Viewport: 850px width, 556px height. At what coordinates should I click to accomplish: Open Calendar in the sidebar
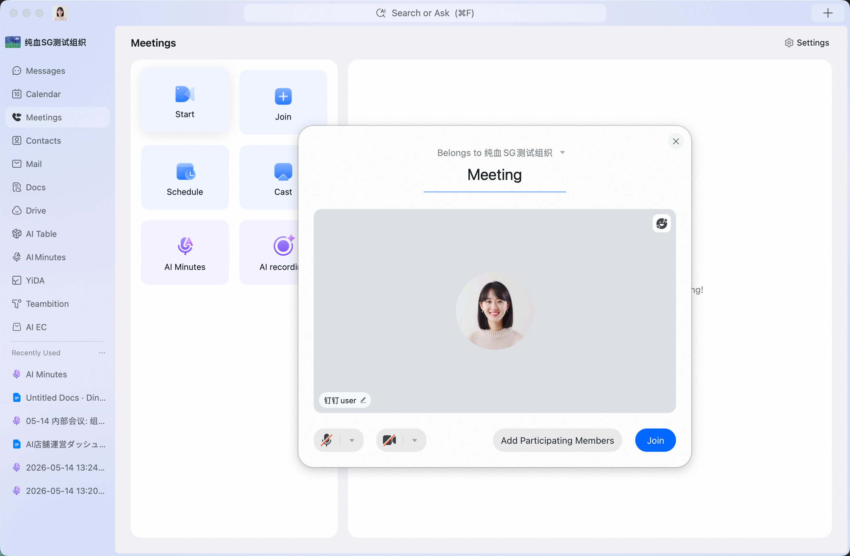pos(58,94)
